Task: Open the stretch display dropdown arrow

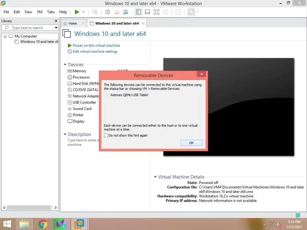Action: 198,12
